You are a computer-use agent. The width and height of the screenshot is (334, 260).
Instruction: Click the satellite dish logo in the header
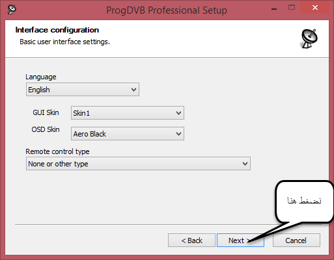[309, 39]
